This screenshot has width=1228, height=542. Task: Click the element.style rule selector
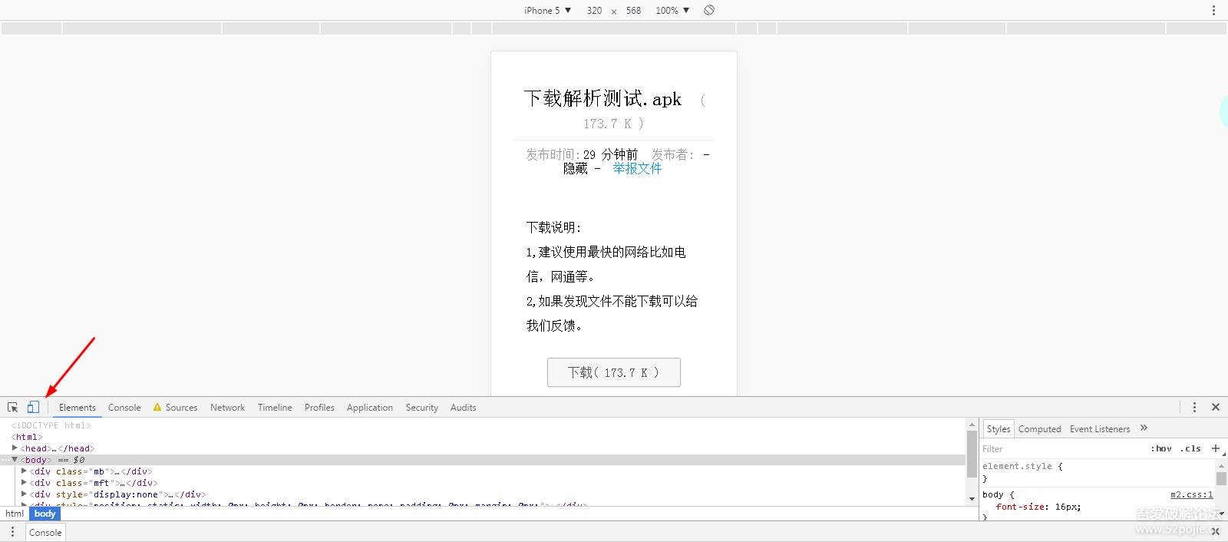click(x=1017, y=466)
